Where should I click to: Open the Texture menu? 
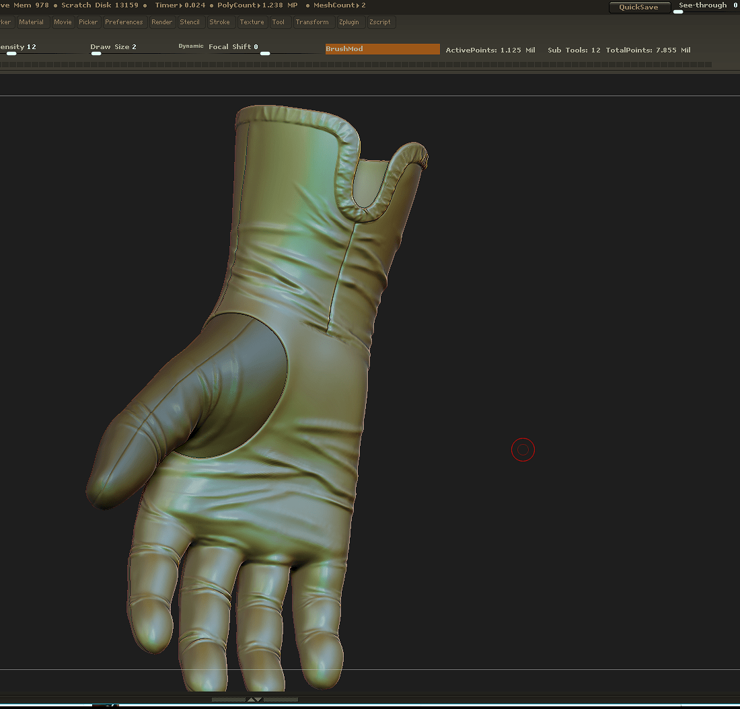coord(252,22)
